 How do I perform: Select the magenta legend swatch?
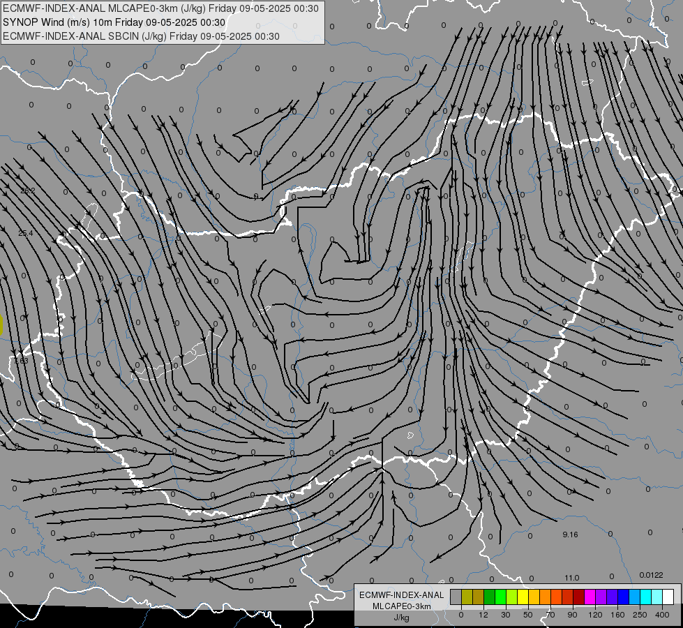pos(590,597)
